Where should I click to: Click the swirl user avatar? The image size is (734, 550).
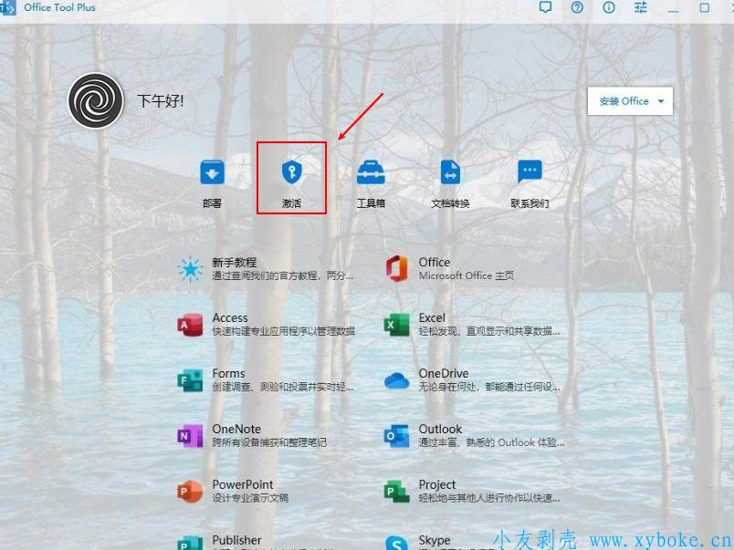(x=96, y=101)
